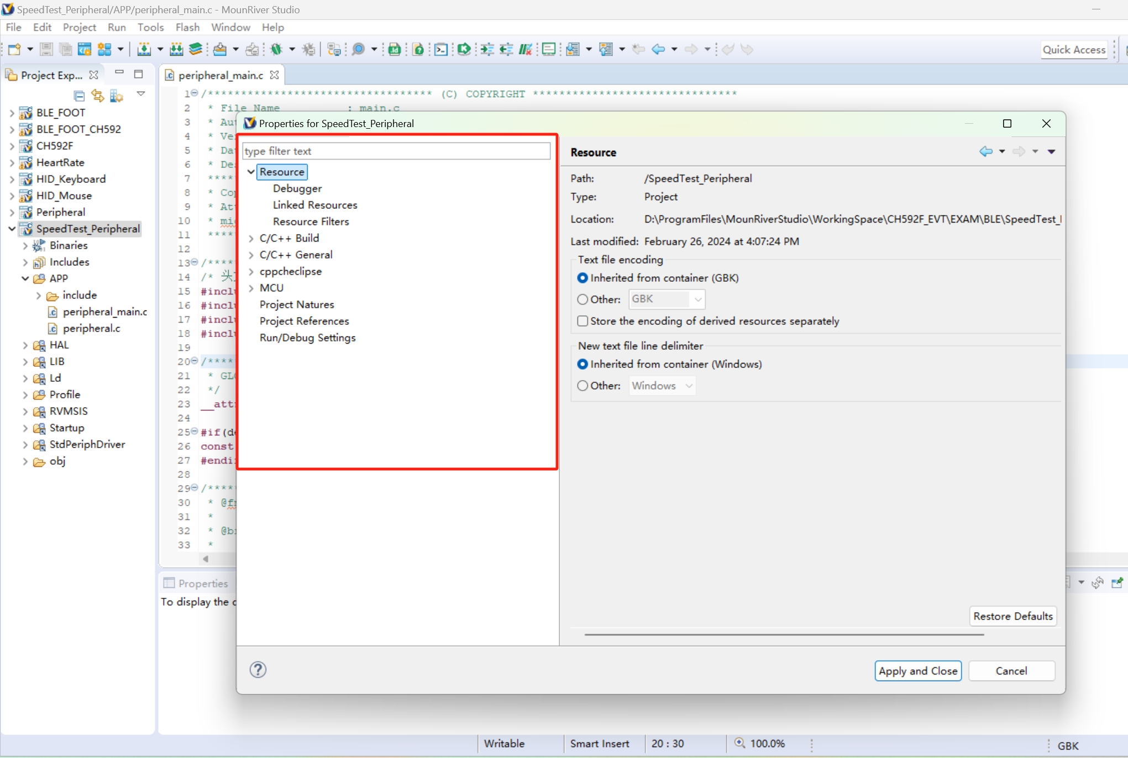The image size is (1128, 758).
Task: Click the Search magnifier toolbar icon
Action: 359,49
